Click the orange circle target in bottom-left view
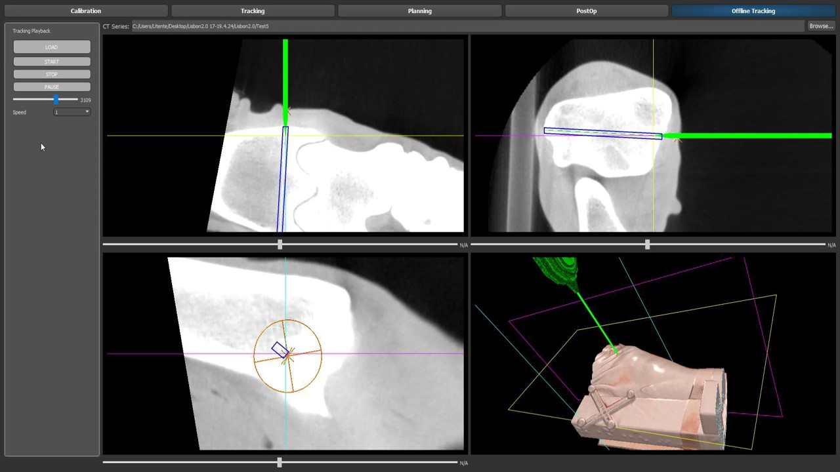 [x=288, y=355]
